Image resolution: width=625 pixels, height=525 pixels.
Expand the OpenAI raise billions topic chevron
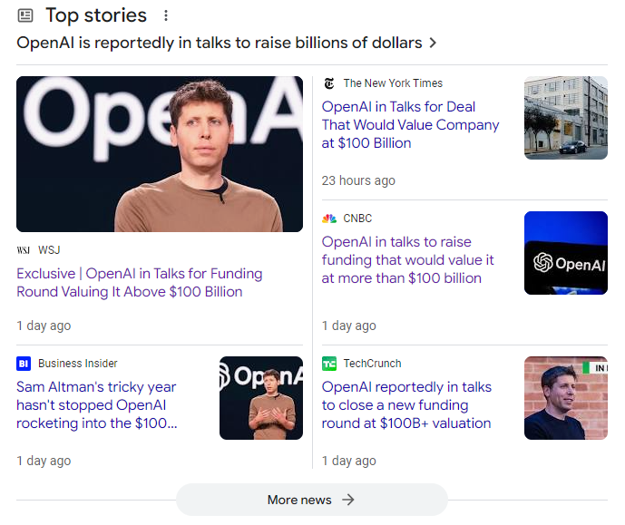click(x=433, y=43)
